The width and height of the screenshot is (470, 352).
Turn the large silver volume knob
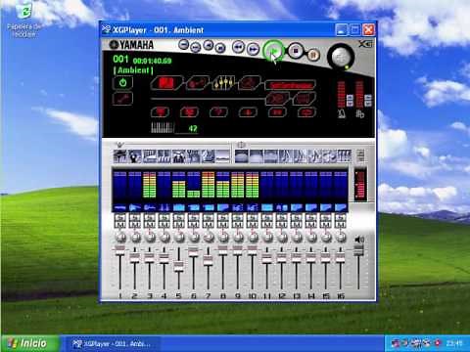pos(341,57)
